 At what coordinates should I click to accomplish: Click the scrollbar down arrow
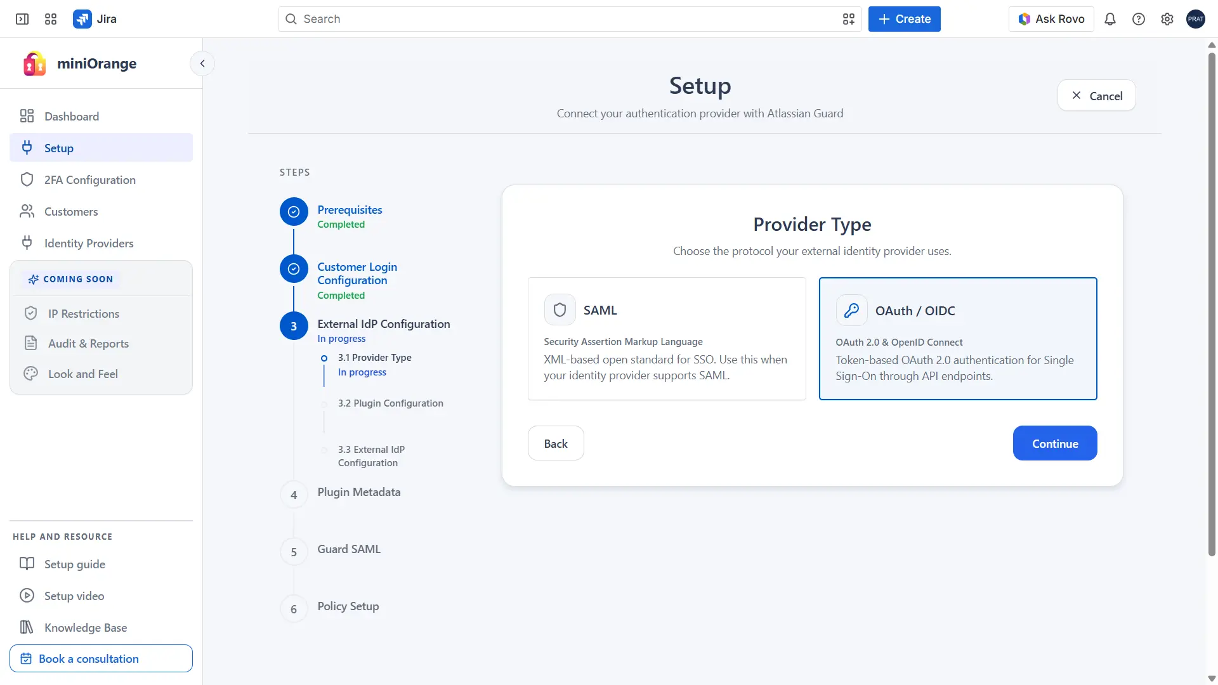tap(1212, 679)
